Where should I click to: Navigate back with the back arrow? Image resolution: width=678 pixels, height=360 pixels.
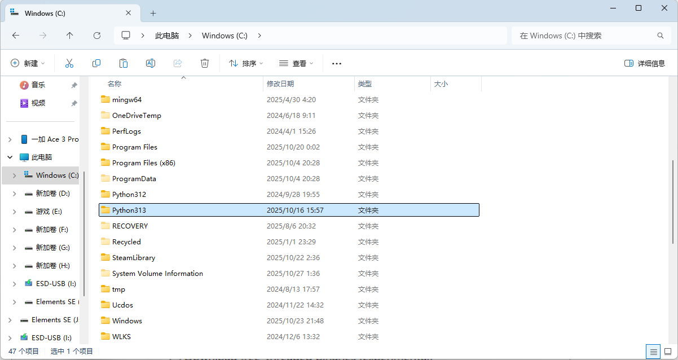(16, 36)
